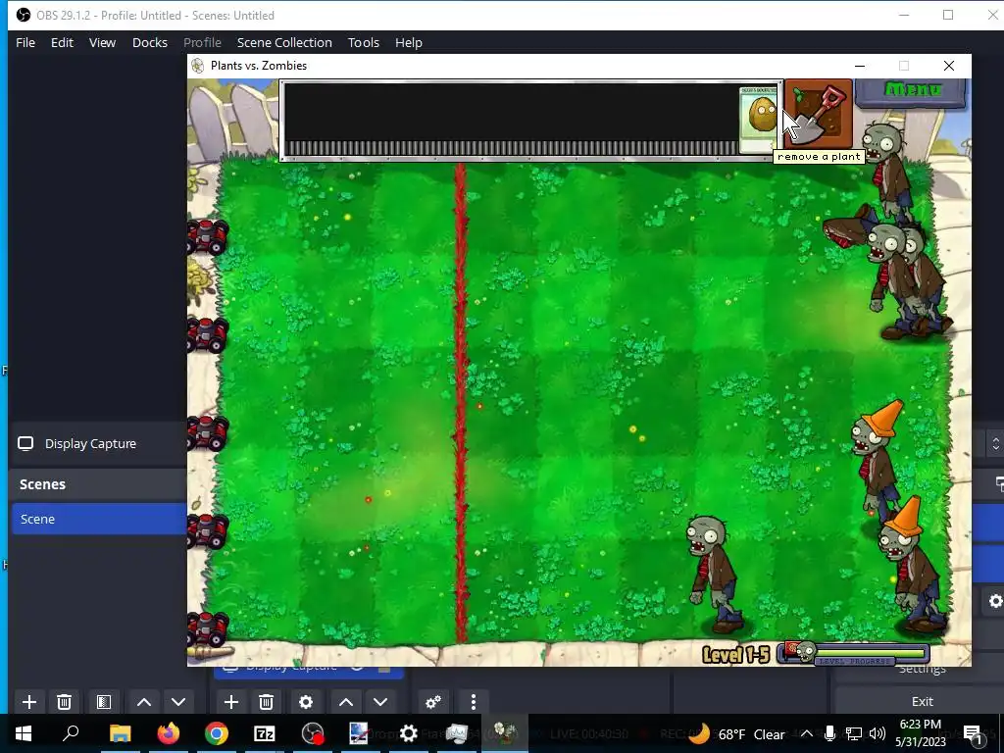Open 7-Zip from taskbar
Viewport: 1004px width, 753px height.
[265, 733]
